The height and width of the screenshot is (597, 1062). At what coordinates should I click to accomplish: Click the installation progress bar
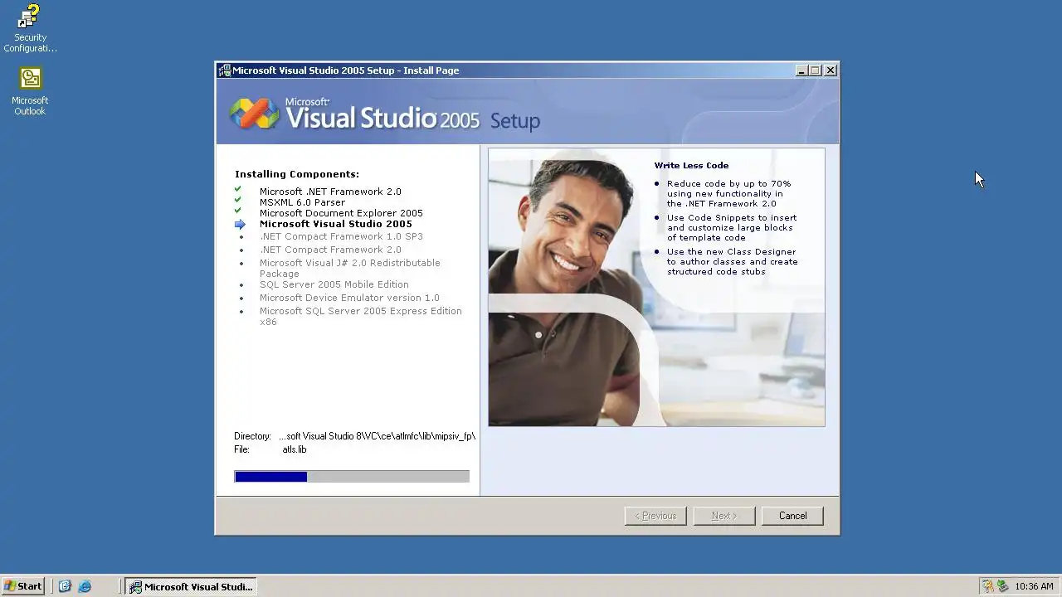[352, 476]
